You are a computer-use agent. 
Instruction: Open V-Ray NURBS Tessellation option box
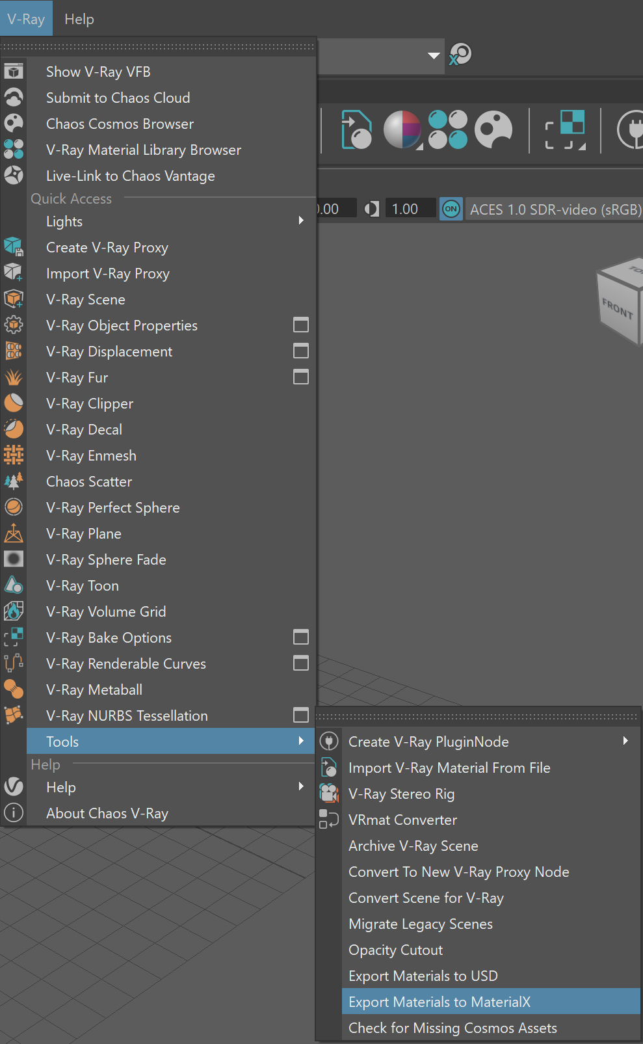click(301, 715)
